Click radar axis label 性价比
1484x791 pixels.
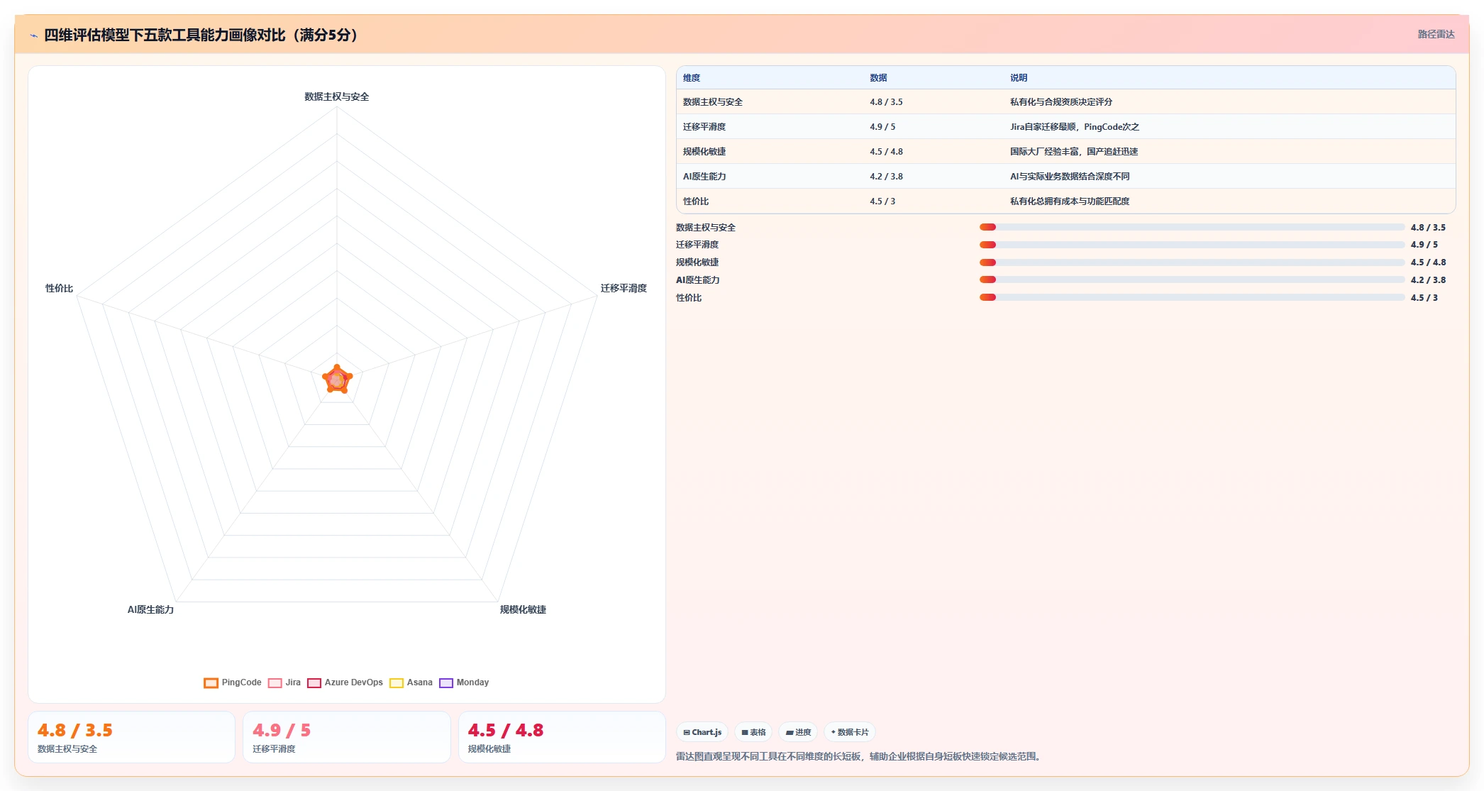60,288
